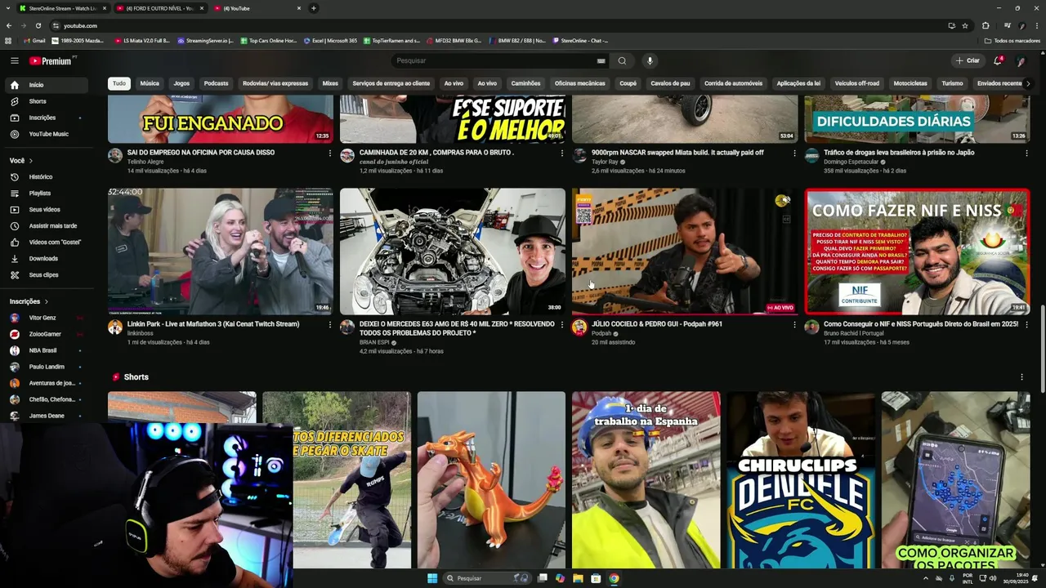Open YouTube Music from sidebar
Viewport: 1046px width, 588px height.
point(47,134)
